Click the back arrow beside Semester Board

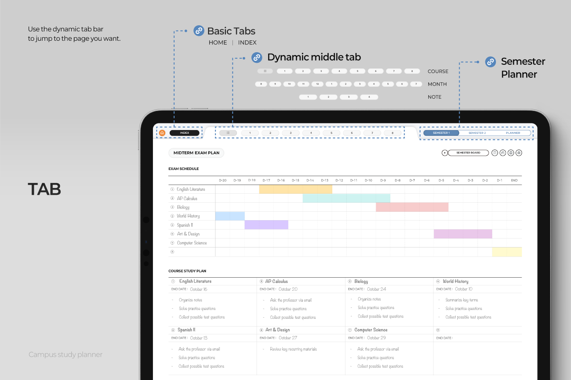tap(445, 153)
